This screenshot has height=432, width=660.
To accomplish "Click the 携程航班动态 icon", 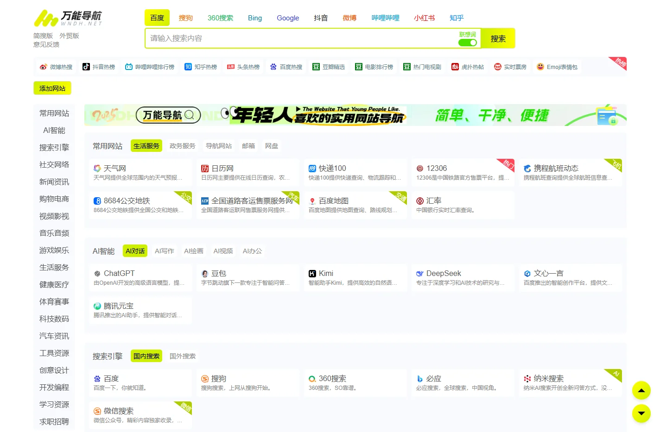I will click(527, 169).
